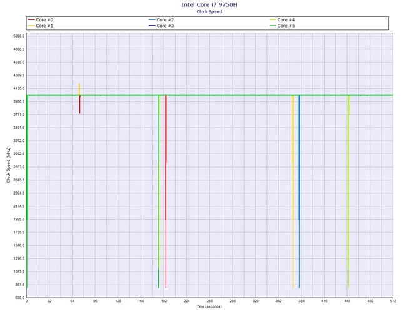Image resolution: width=419 pixels, height=314 pixels.
Task: Click the 448 x-axis tick label
Action: pos(347,301)
